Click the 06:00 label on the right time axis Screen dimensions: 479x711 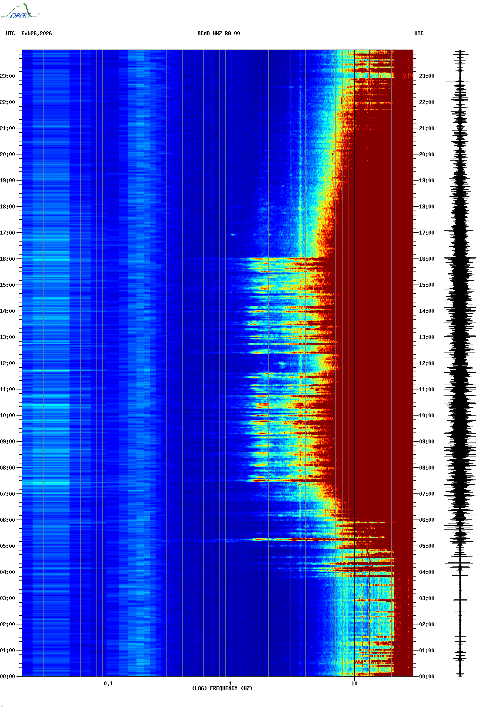pyautogui.click(x=427, y=520)
